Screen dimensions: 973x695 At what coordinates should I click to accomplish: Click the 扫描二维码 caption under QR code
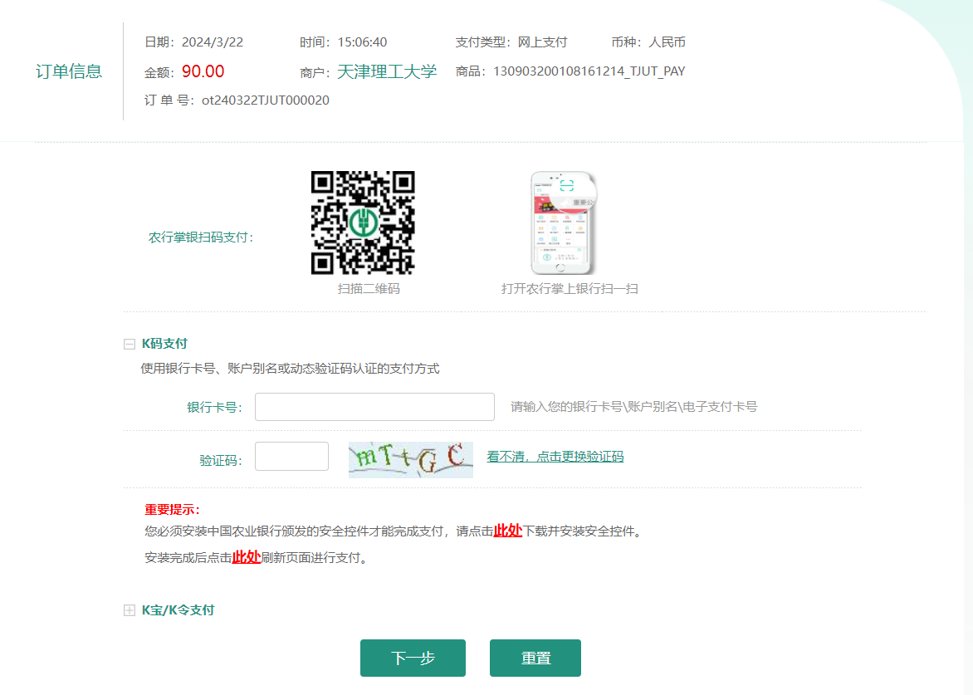point(368,289)
